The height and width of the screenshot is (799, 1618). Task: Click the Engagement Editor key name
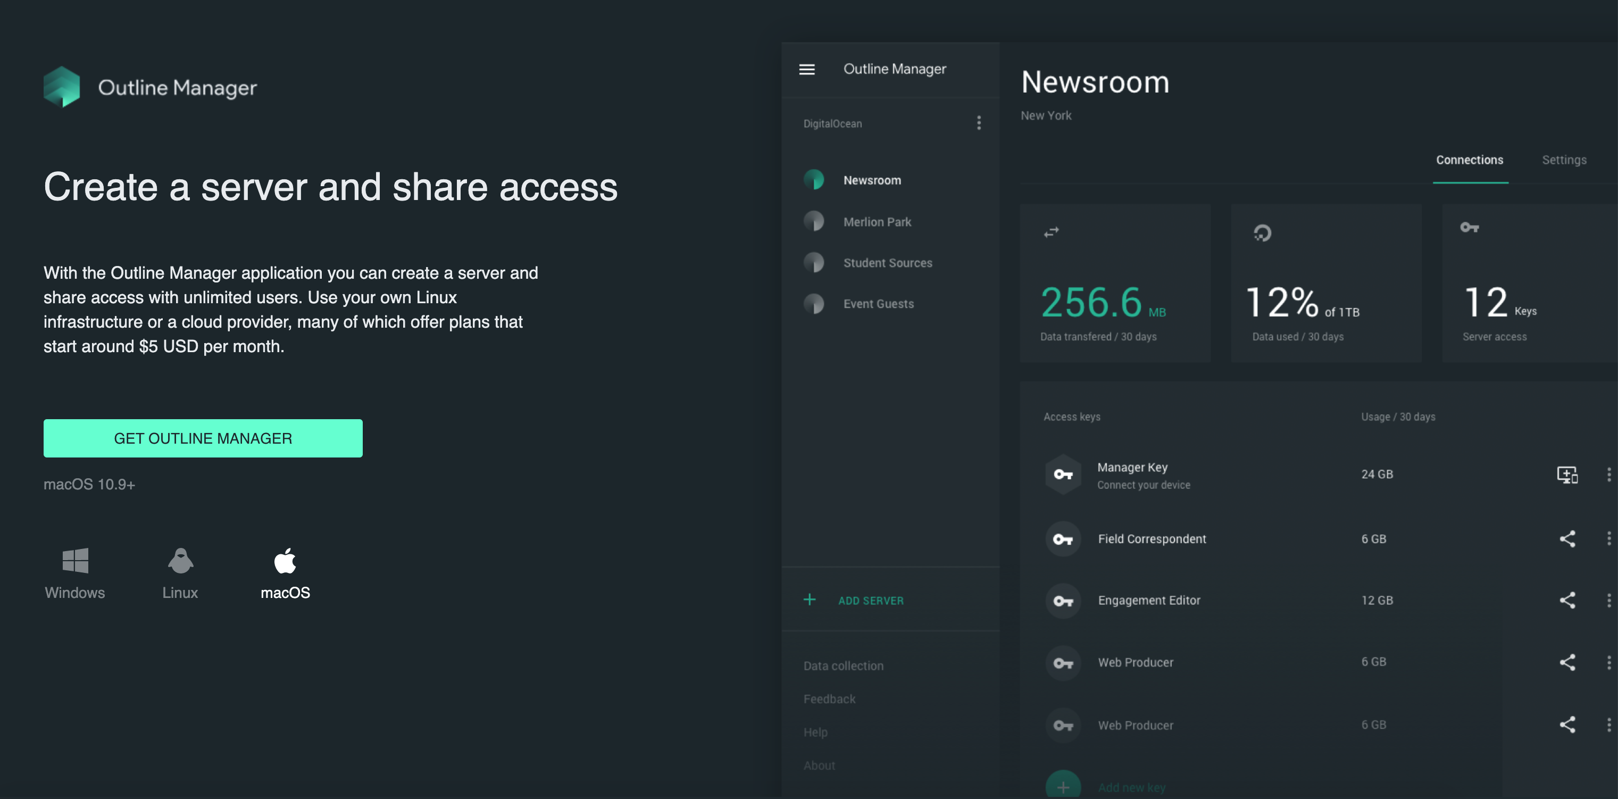(1149, 601)
